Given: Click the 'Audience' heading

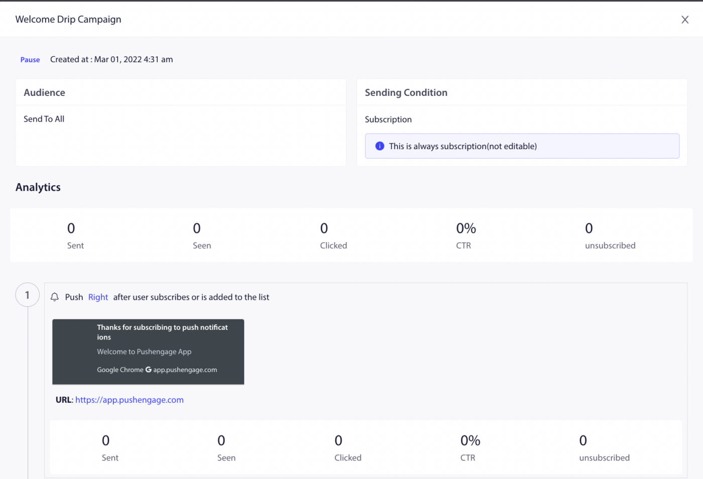Looking at the screenshot, I should tap(44, 92).
